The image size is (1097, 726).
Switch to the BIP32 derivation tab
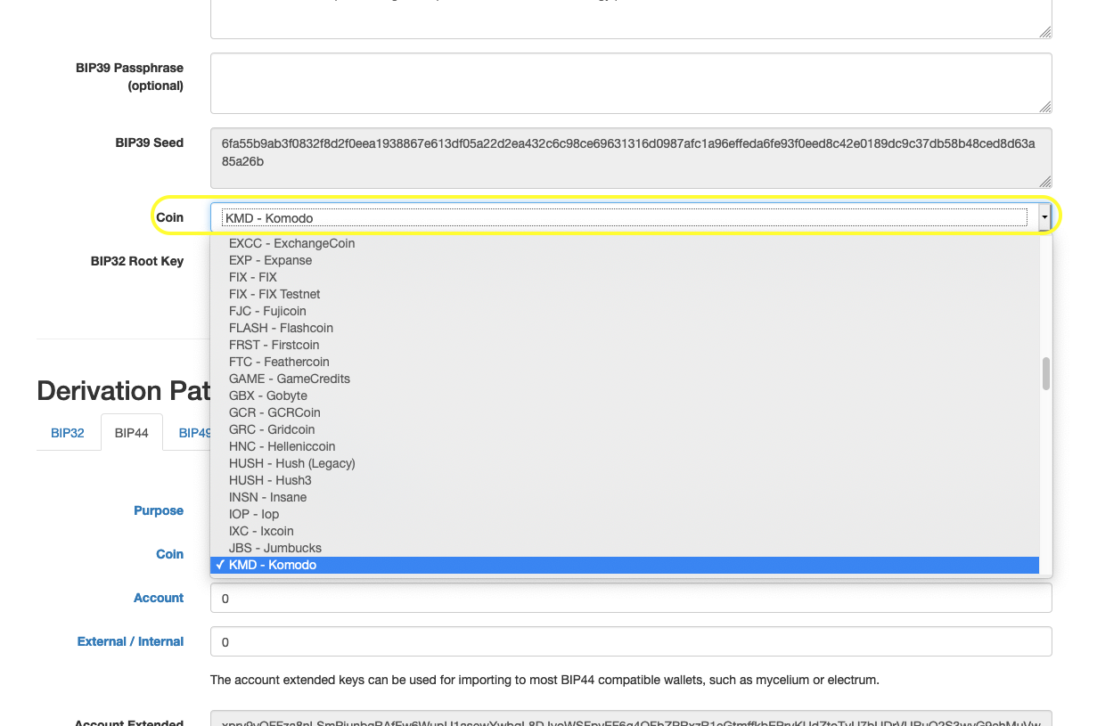68,433
